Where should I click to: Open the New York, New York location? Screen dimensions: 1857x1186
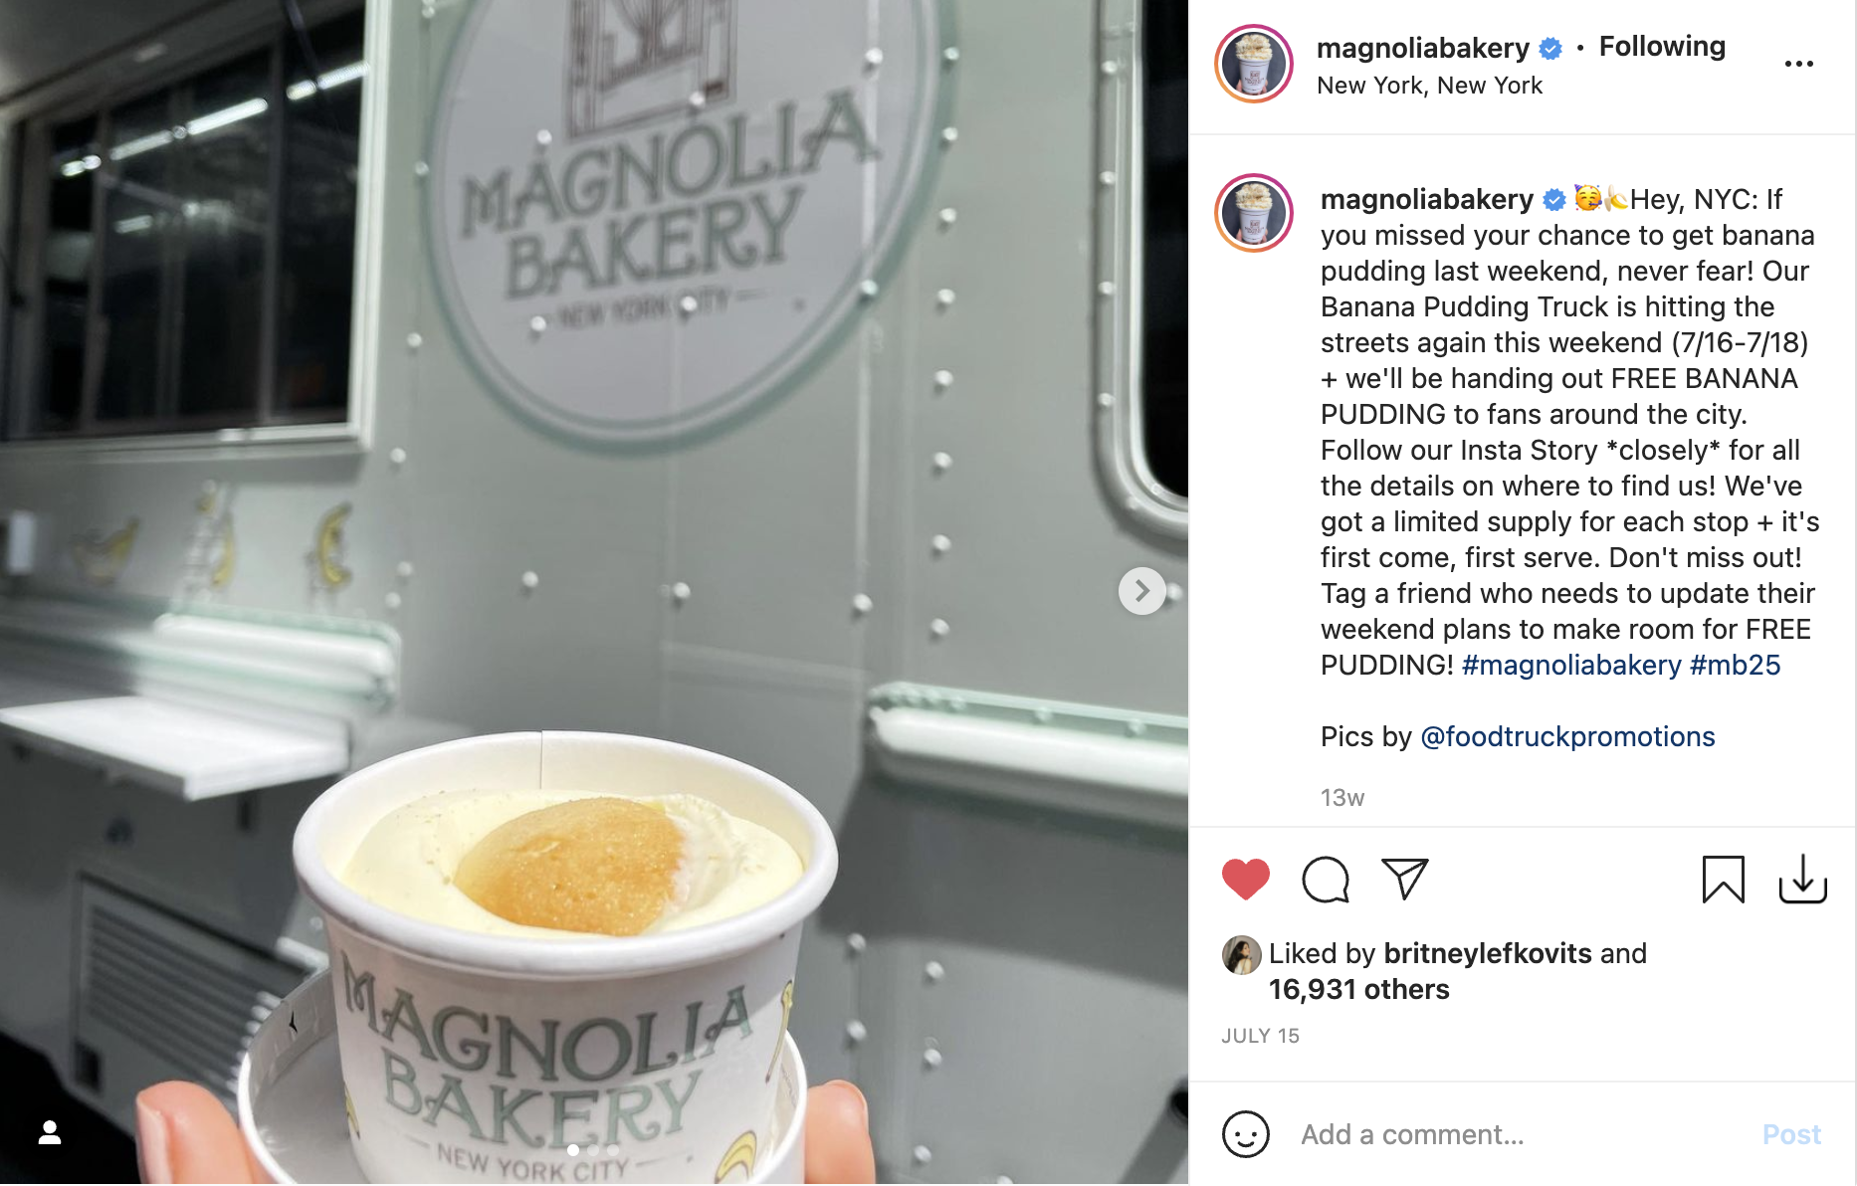coord(1429,86)
